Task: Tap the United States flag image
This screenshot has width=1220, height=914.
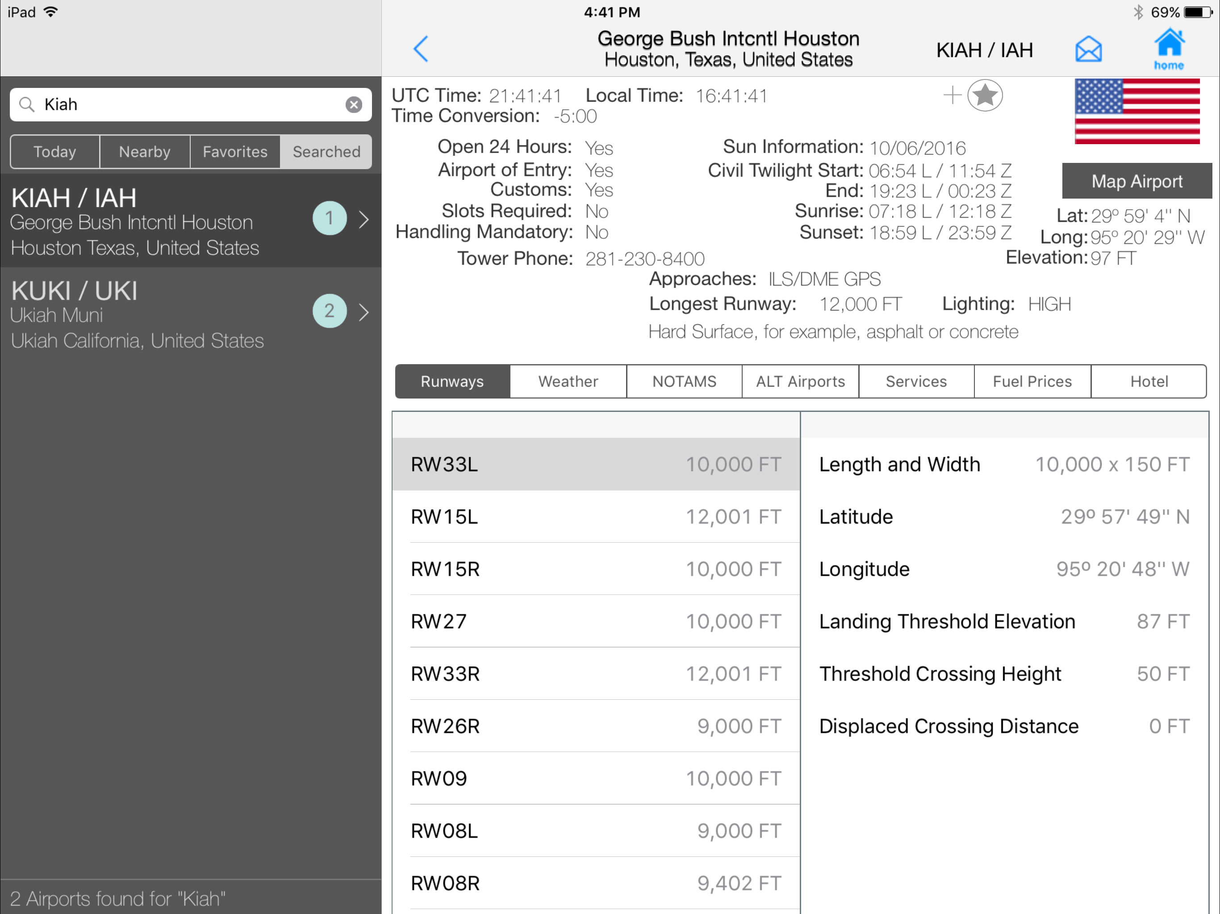Action: click(1137, 112)
